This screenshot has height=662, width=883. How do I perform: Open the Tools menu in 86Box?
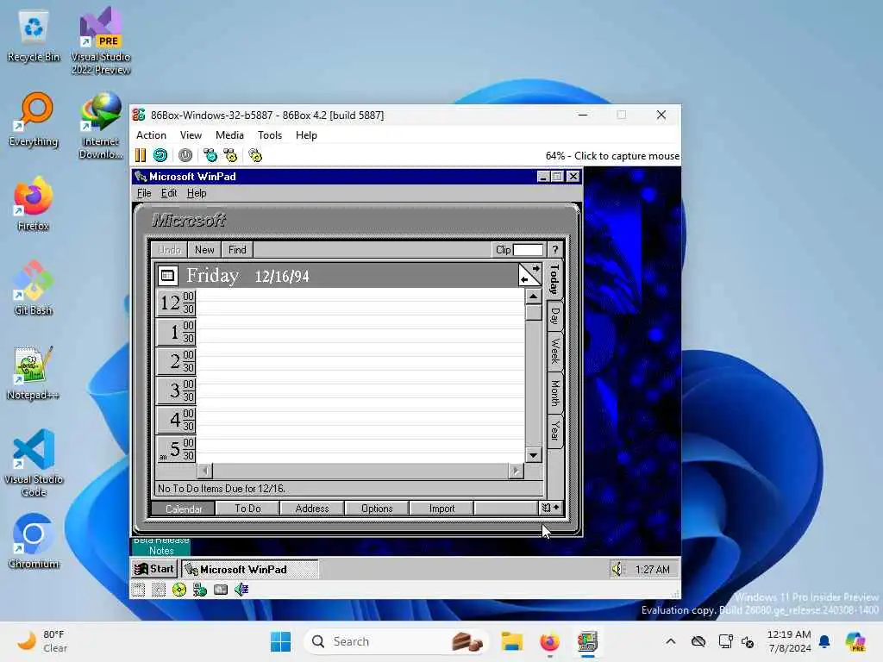[270, 135]
